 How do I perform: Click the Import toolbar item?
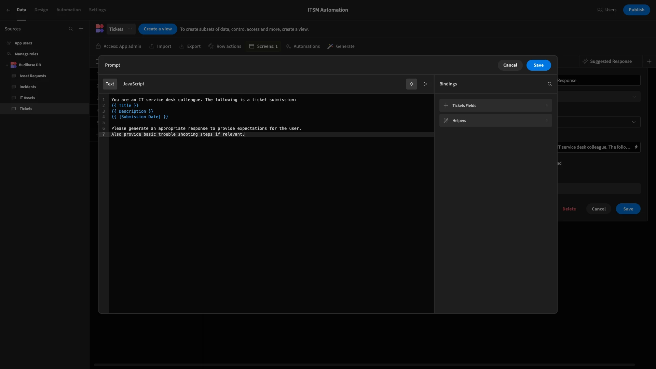click(x=160, y=46)
